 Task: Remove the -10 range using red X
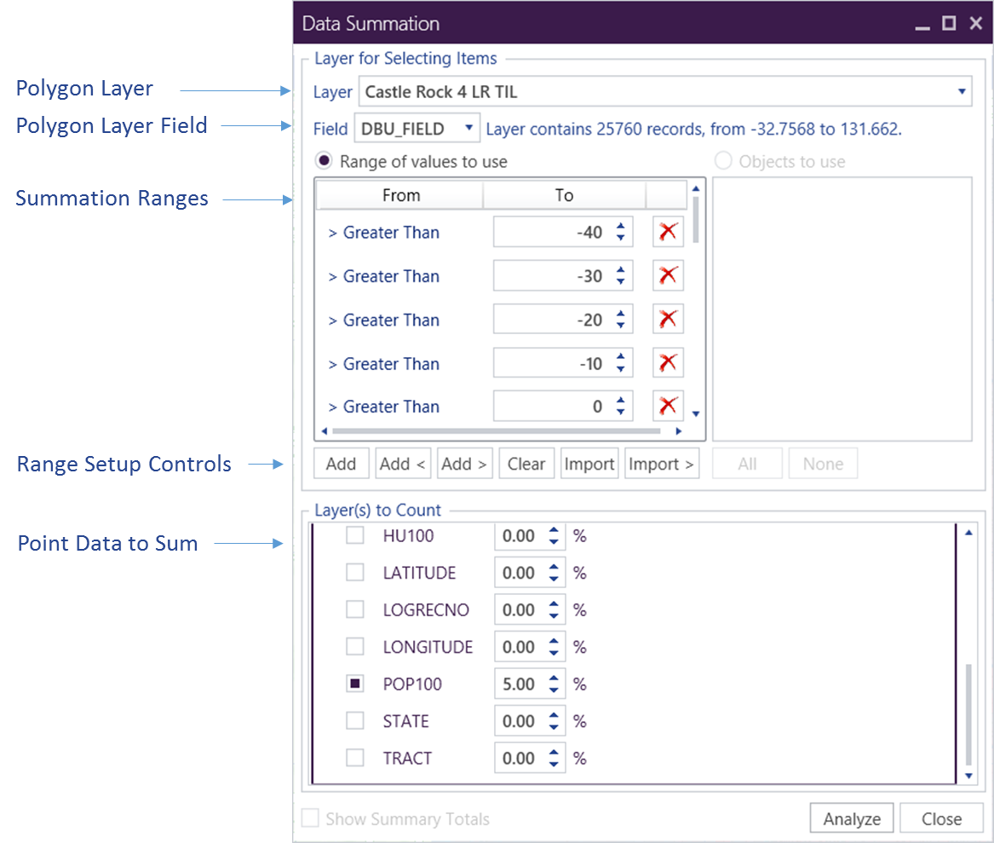[668, 363]
